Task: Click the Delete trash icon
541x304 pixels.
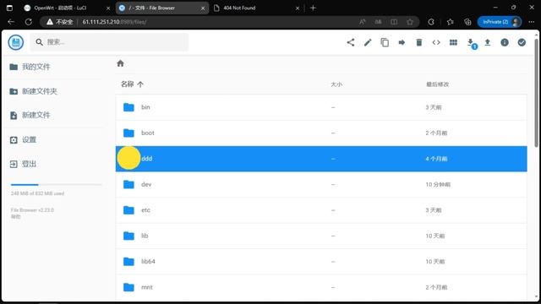Action: tap(419, 42)
